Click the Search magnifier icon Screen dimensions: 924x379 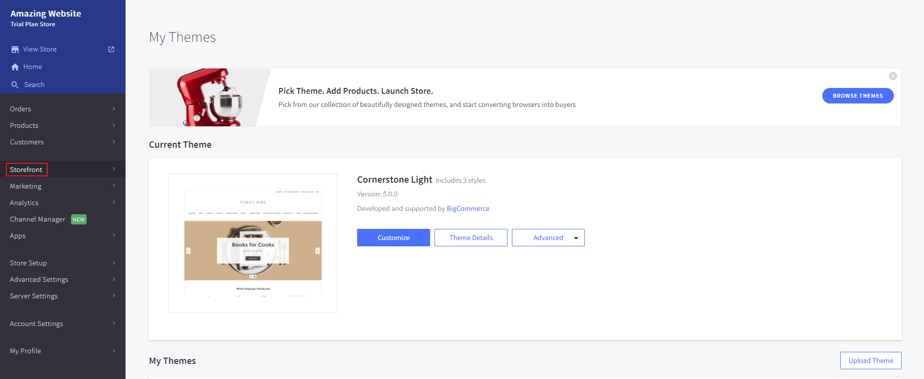[15, 85]
